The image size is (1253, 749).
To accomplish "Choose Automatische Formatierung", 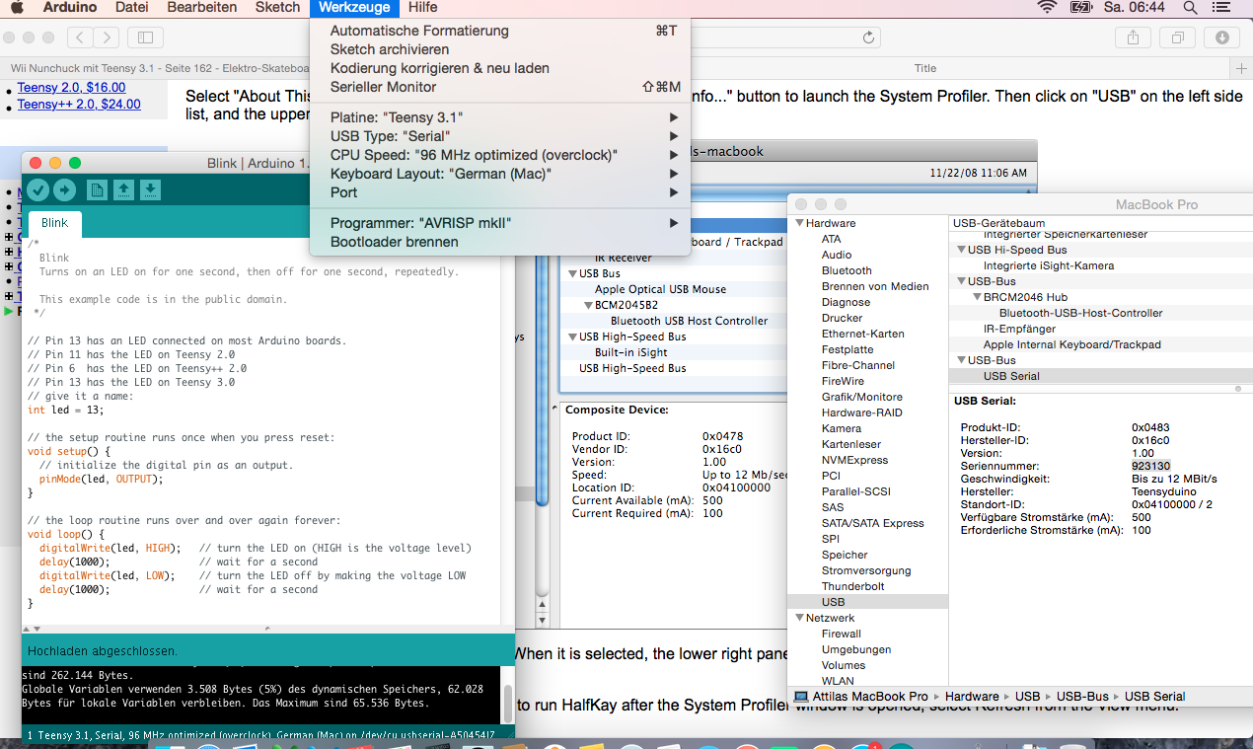I will [x=500, y=31].
